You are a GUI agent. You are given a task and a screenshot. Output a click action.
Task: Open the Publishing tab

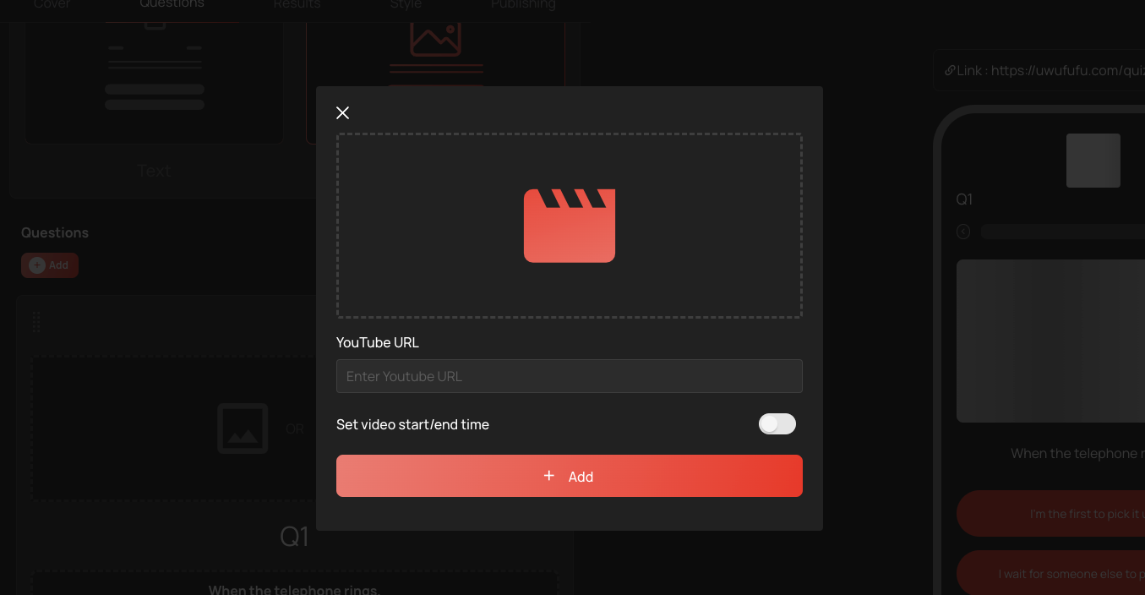click(523, 4)
